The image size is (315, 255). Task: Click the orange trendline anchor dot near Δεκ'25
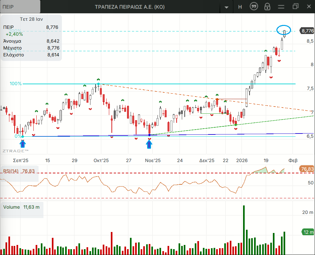pos(217,99)
